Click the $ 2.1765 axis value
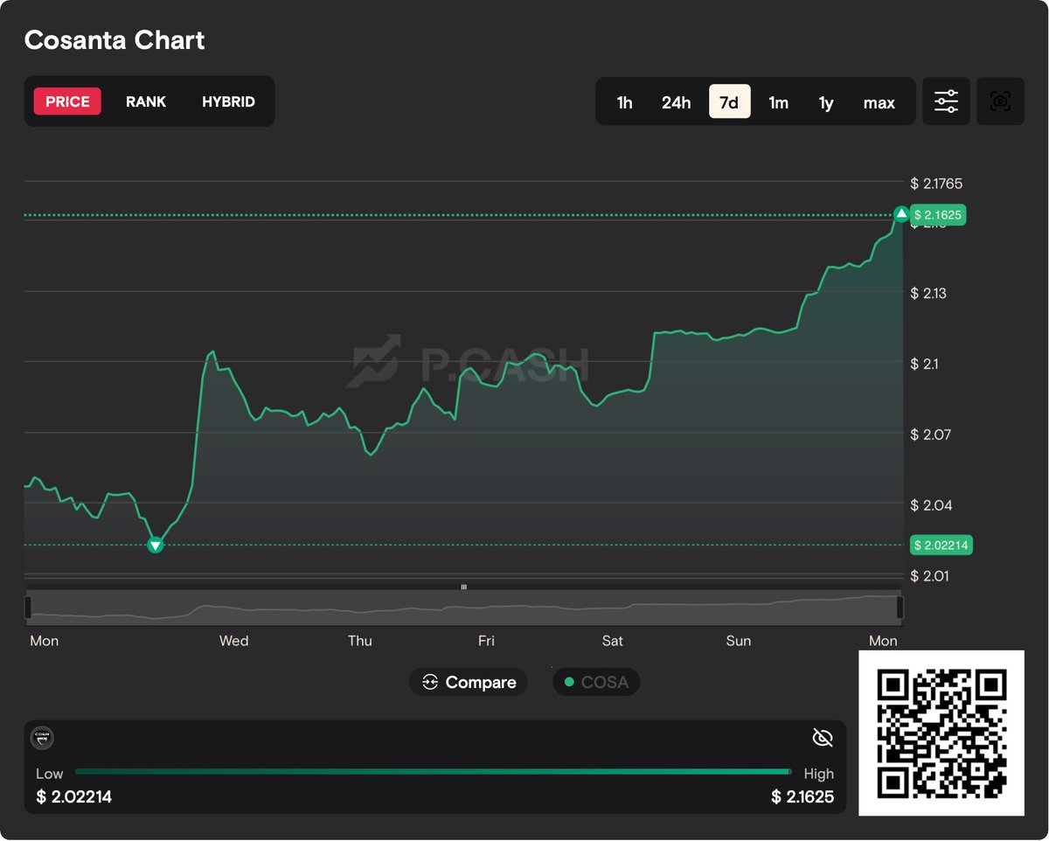 [938, 184]
